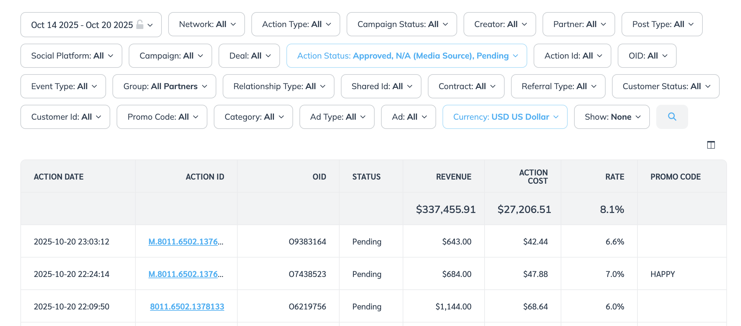Expand the Customer Status filter
Image resolution: width=741 pixels, height=326 pixels.
click(x=665, y=86)
